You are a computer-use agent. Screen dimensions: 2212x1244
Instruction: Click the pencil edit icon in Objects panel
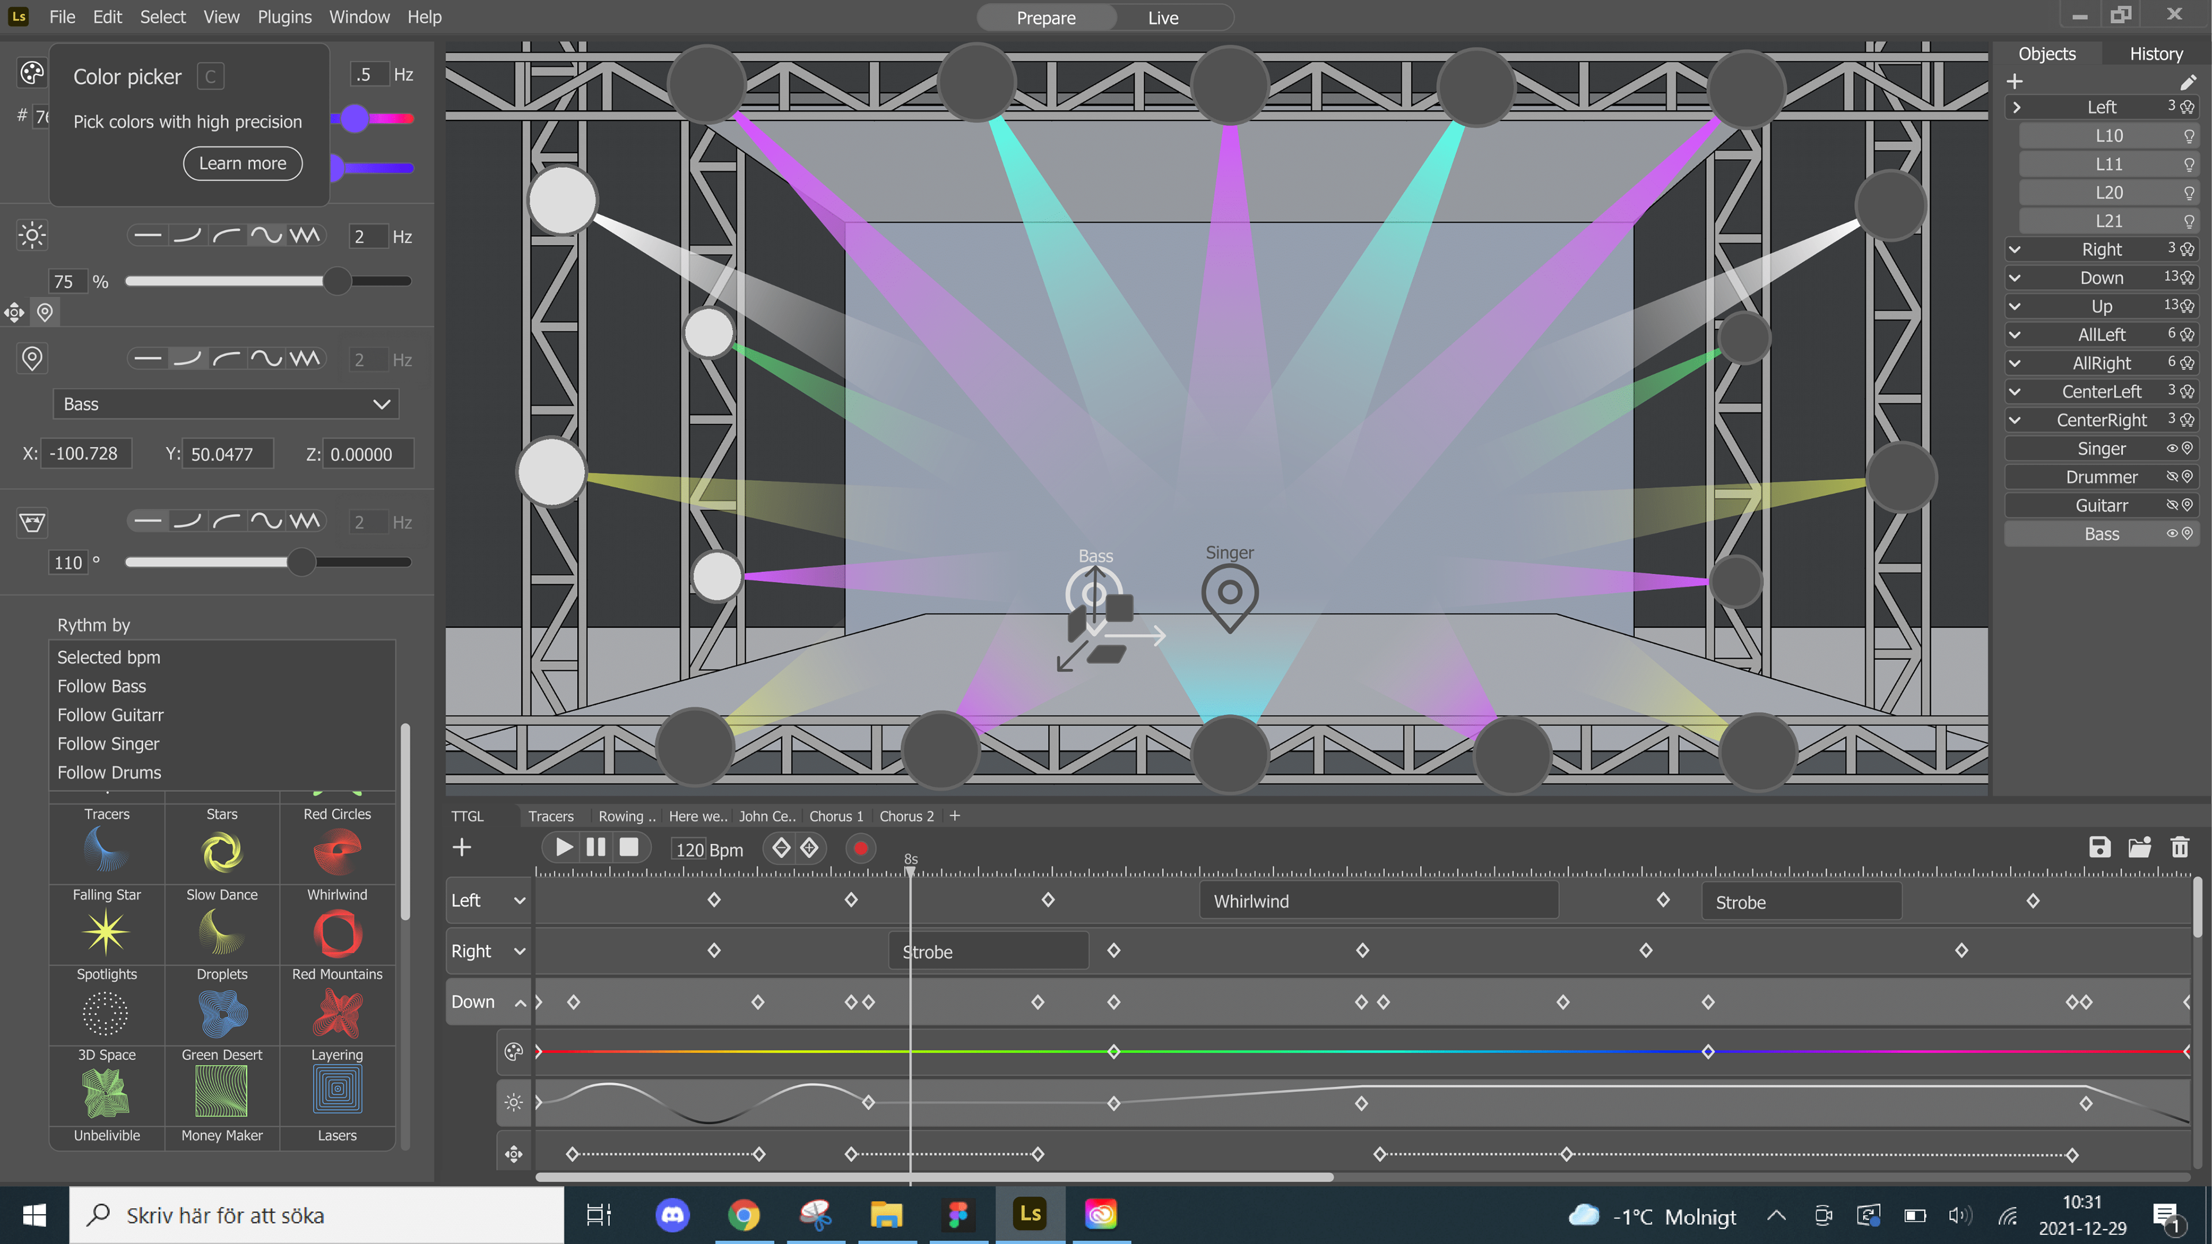click(2187, 82)
